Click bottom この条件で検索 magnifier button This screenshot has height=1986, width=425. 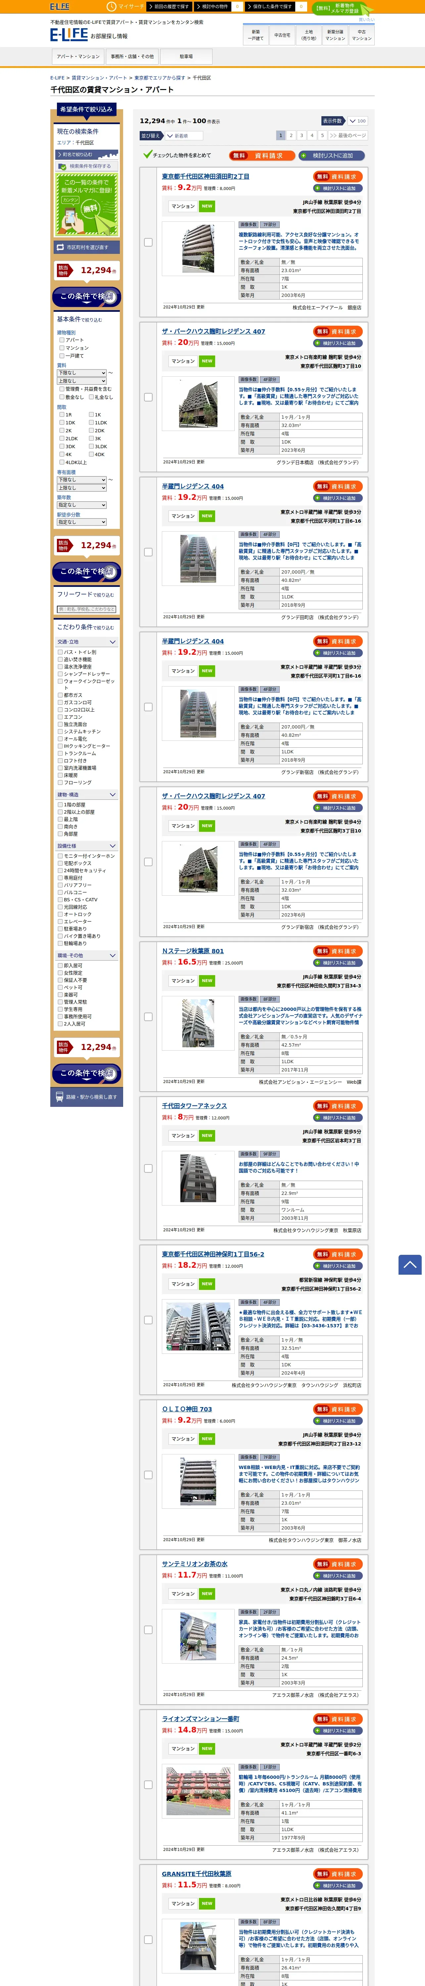click(x=86, y=1072)
